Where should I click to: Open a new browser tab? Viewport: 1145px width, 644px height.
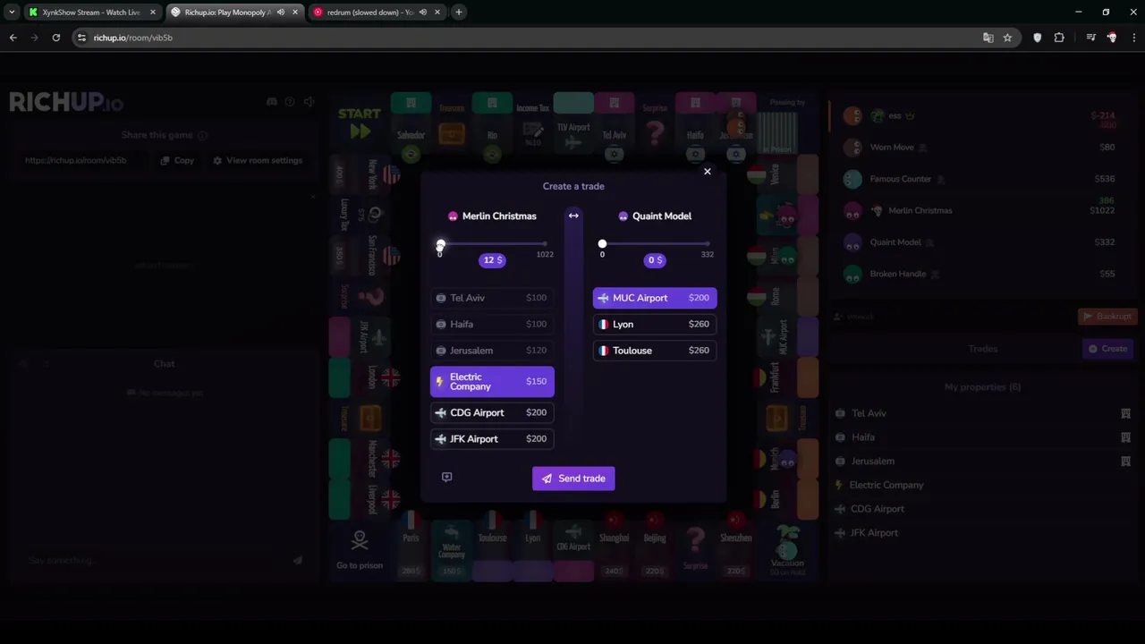(458, 13)
